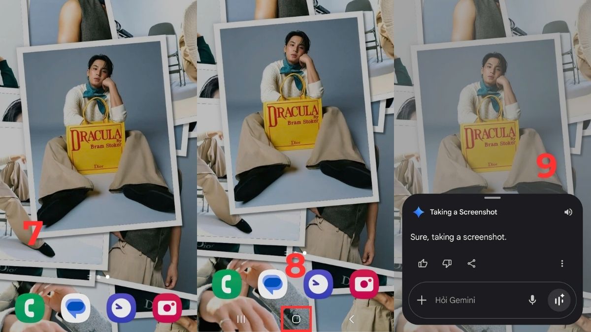Launch the Camera app in the first screenshot
The height and width of the screenshot is (332, 591).
point(167,308)
